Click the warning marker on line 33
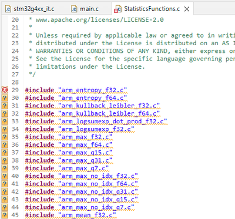The width and height of the screenshot is (235, 219). 5,121
